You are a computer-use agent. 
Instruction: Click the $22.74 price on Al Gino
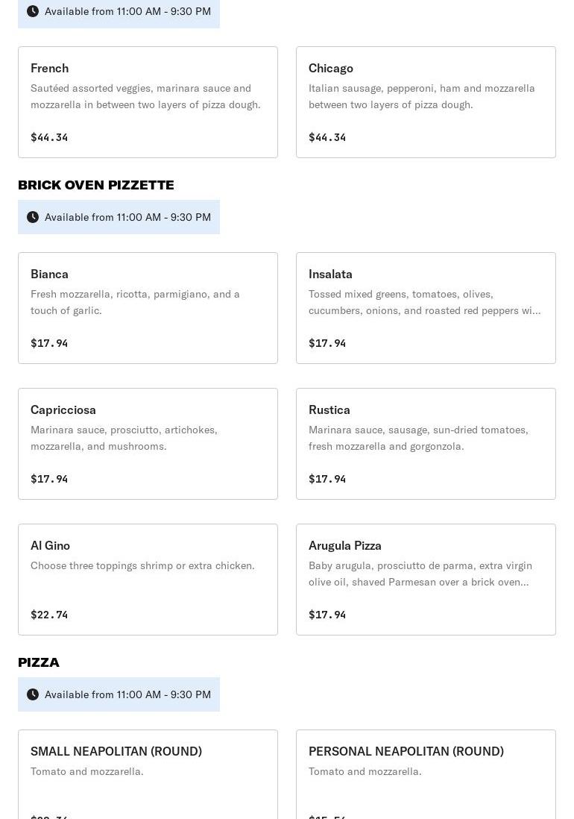pos(49,615)
